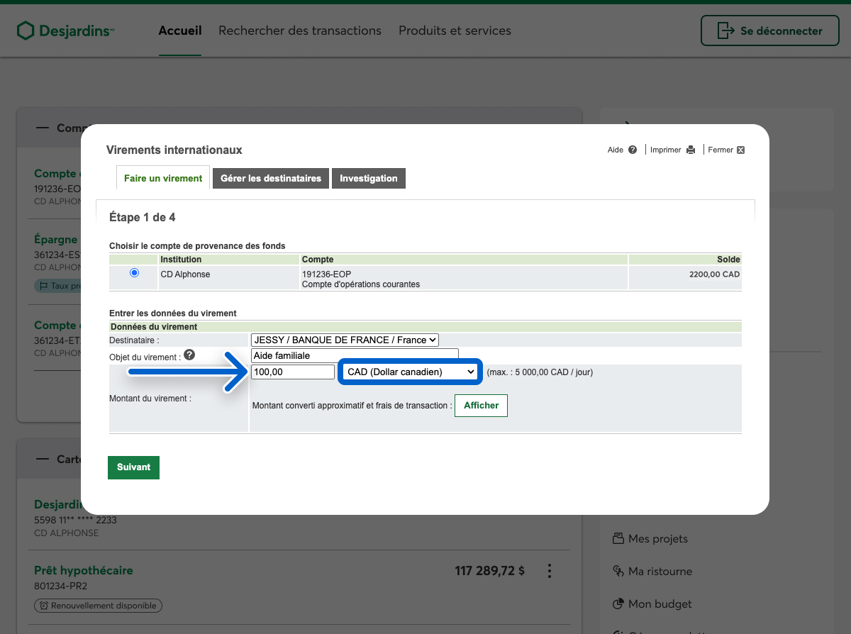Open the Destinataire dropdown

[x=345, y=340]
